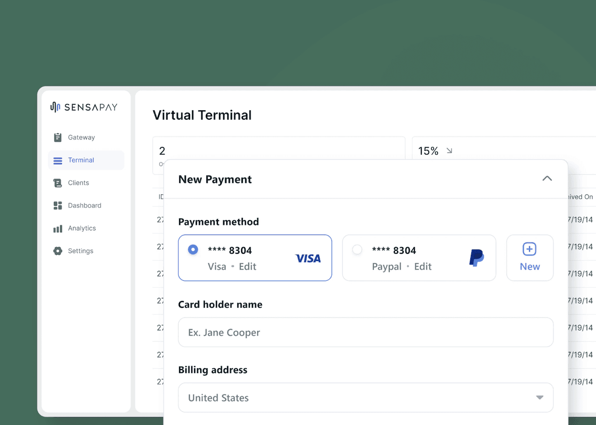This screenshot has width=596, height=425.
Task: Click the Visa brand logo
Action: tap(308, 258)
